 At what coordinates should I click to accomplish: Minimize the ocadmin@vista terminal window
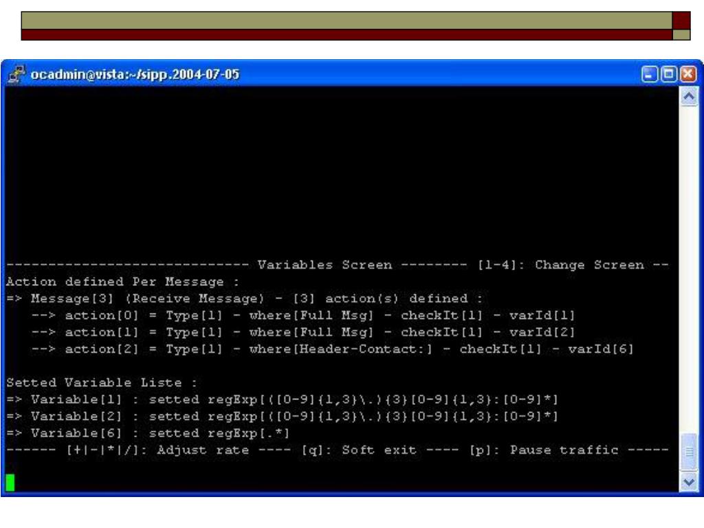(649, 74)
